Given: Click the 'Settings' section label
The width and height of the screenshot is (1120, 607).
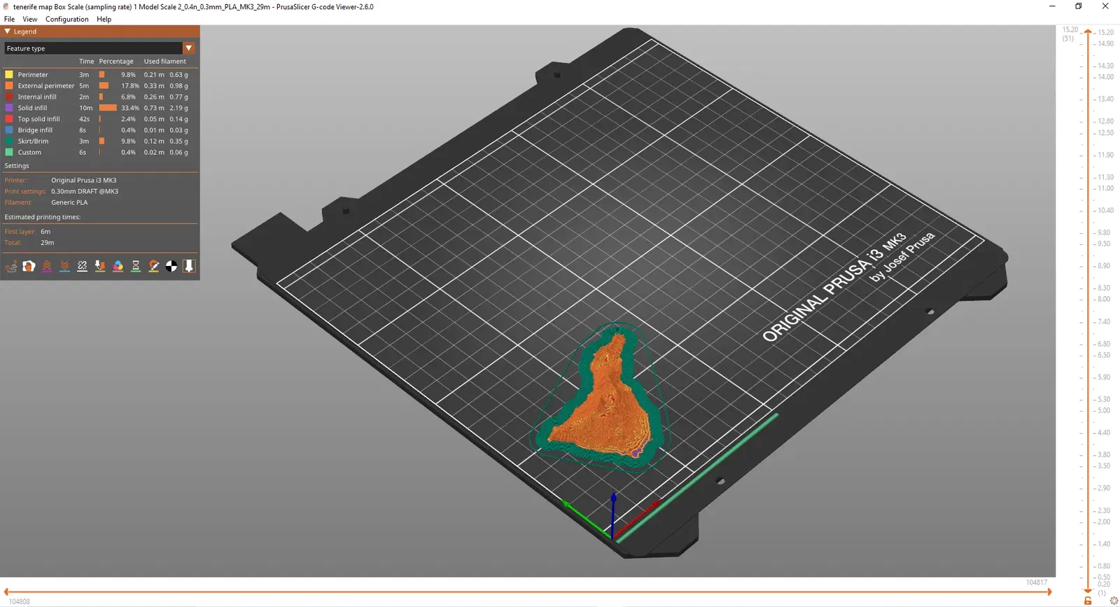Looking at the screenshot, I should [x=17, y=166].
